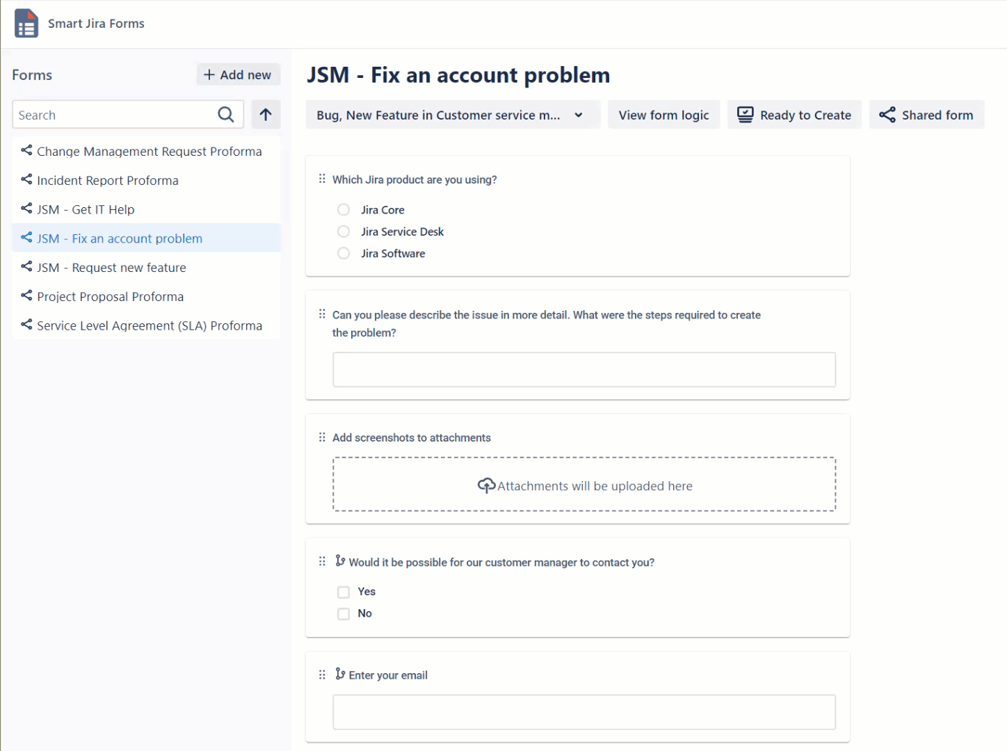
Task: Click share icon beside Incident Report Proforma
Action: tap(26, 180)
